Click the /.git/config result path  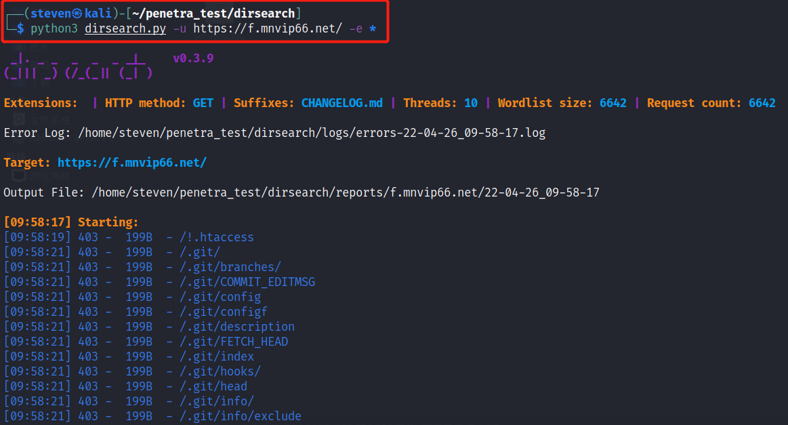(x=220, y=298)
